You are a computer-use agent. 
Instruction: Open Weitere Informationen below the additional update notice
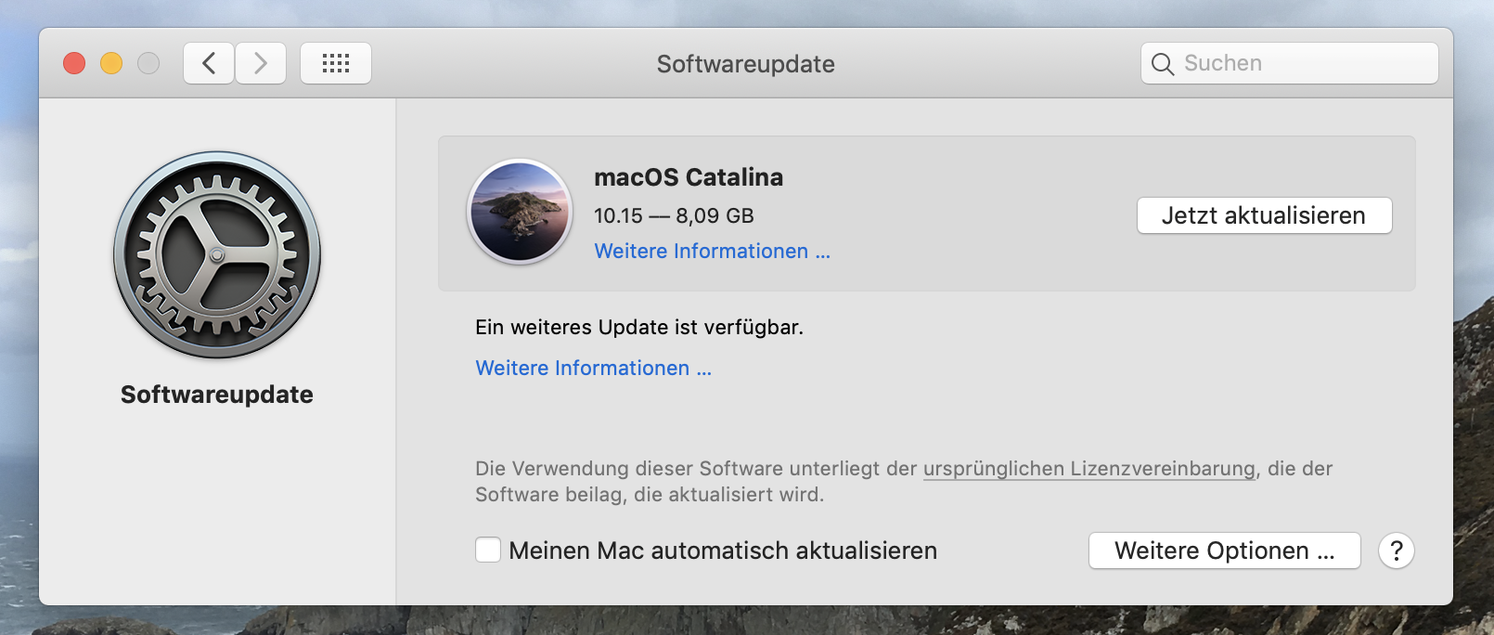[593, 369]
